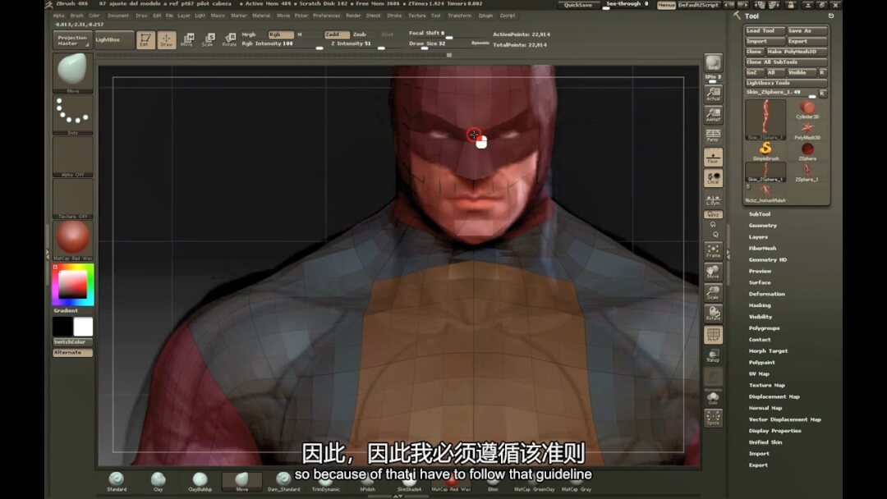Open the Zplugin menu
The image size is (887, 499).
tap(485, 16)
